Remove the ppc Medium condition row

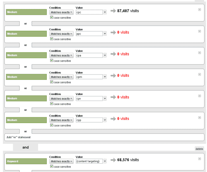200,31
